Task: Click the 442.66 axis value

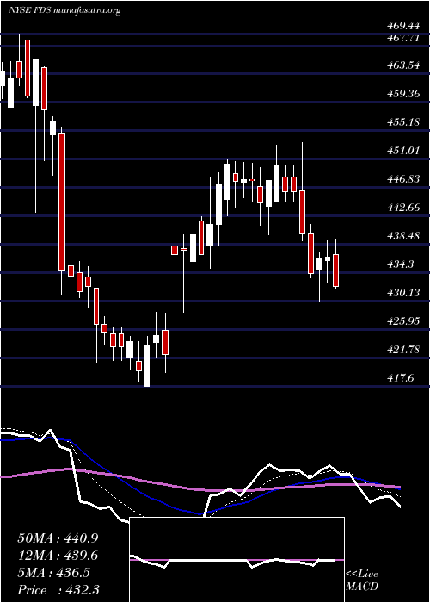Action: 402,208
